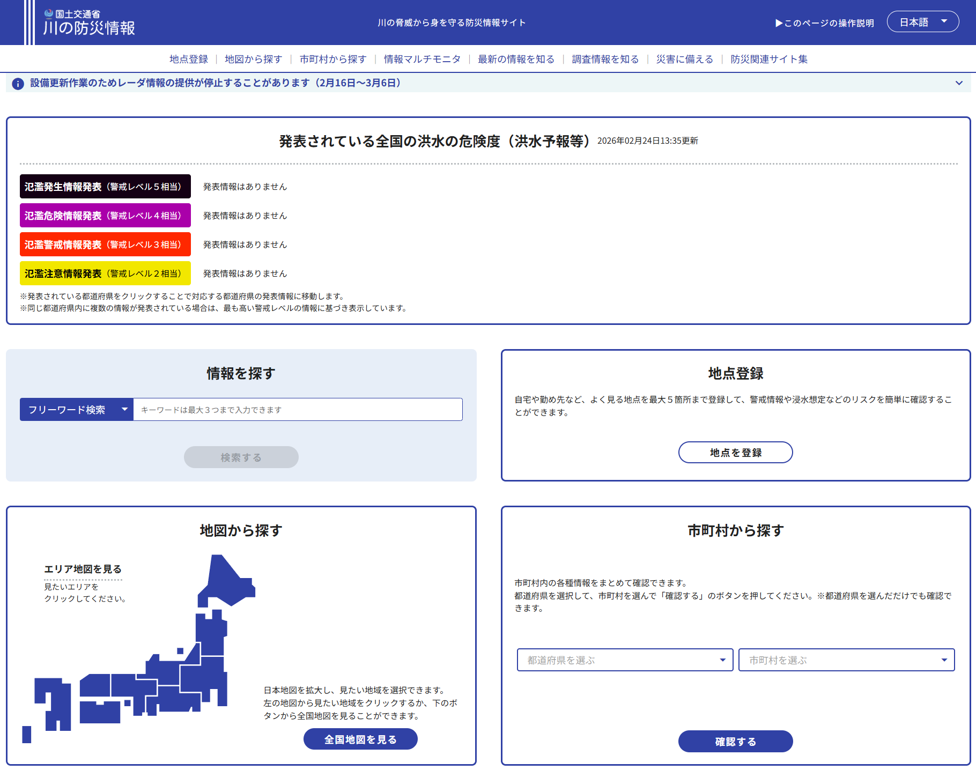Open the 市町村を選ぶ municipality dropdown

tap(846, 660)
